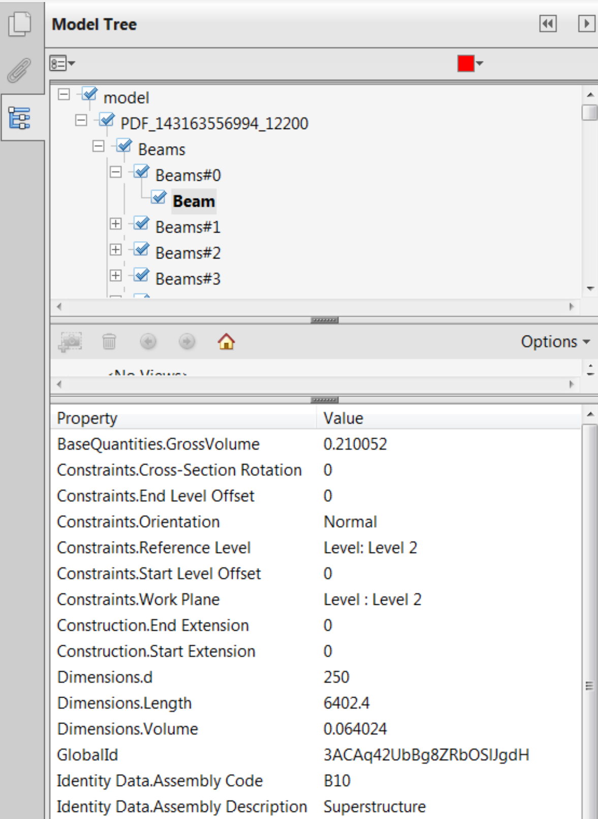Toggle the Beams#2 checkbox
The width and height of the screenshot is (598, 819).
coord(142,249)
